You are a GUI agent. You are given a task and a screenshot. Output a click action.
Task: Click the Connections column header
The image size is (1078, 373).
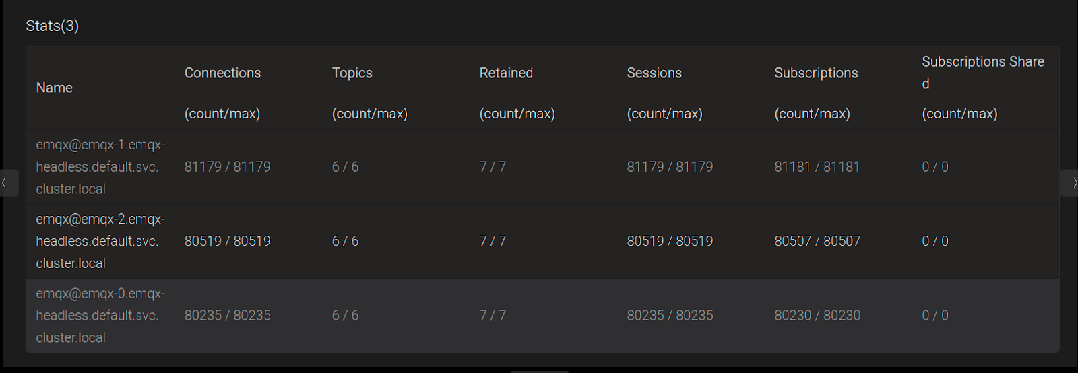(x=222, y=73)
